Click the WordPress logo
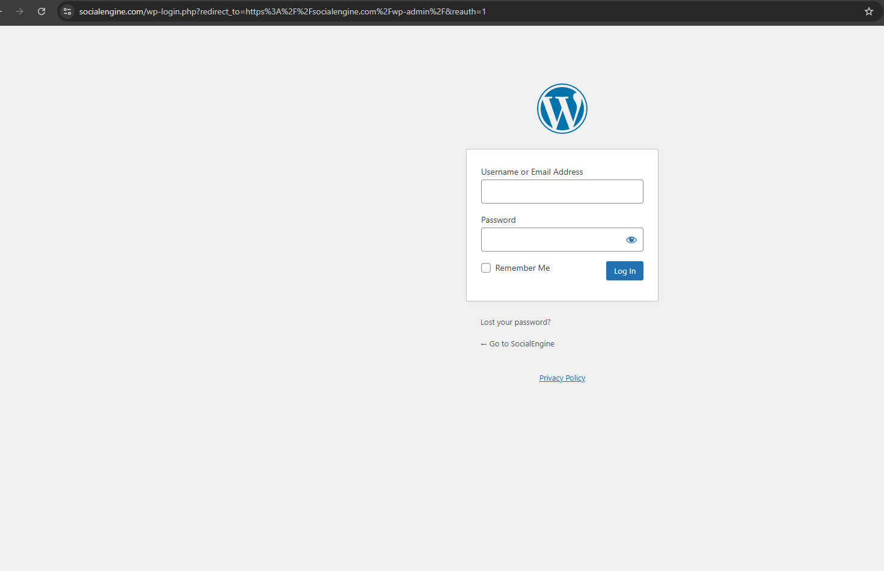 tap(562, 109)
